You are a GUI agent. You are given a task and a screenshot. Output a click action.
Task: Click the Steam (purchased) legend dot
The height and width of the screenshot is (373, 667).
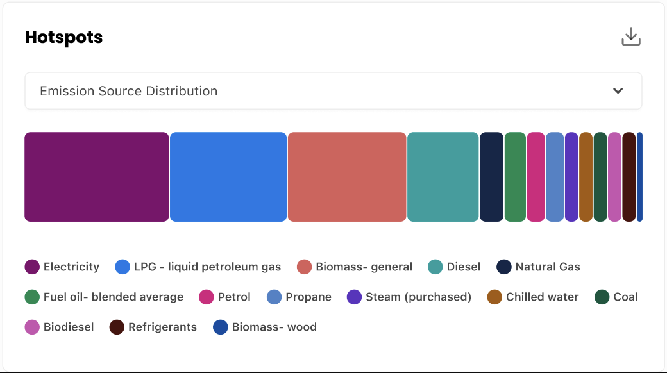[354, 297]
